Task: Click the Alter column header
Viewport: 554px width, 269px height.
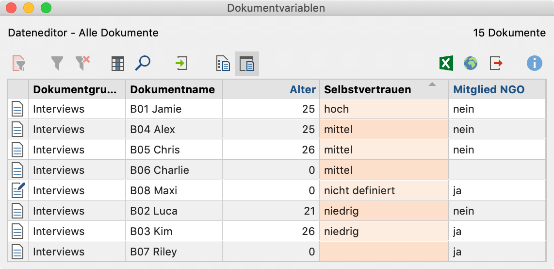Action: click(x=302, y=90)
